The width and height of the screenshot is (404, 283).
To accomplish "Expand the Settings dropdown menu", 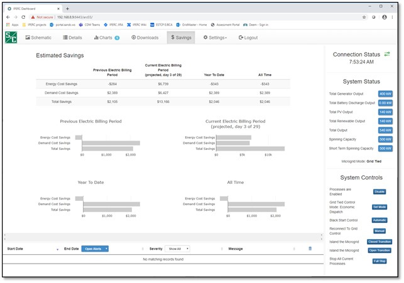I will click(x=215, y=38).
